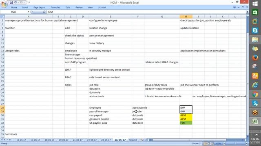Viewport: 261px width, 146px height.
Task: Select row 13 header
Action: click(x=2, y=51)
